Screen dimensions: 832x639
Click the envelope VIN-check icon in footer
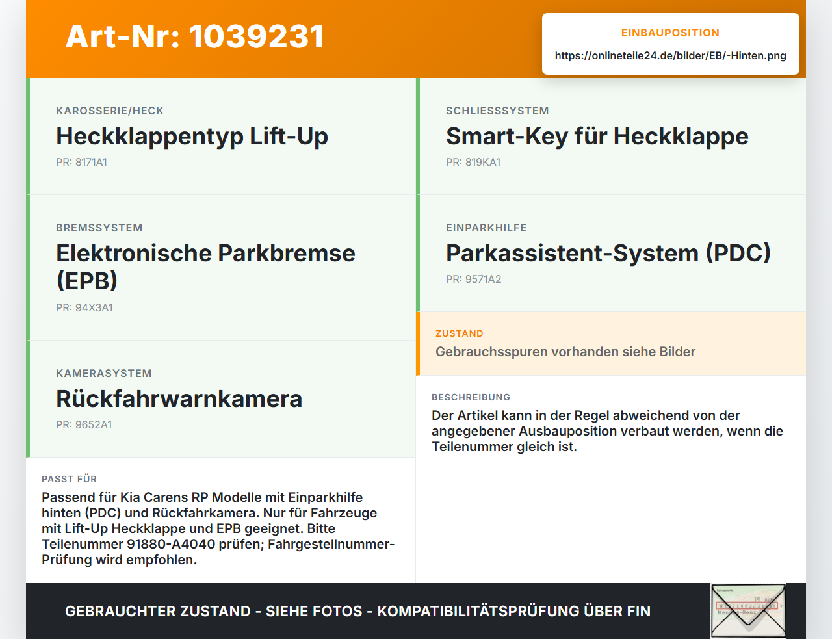point(748,611)
